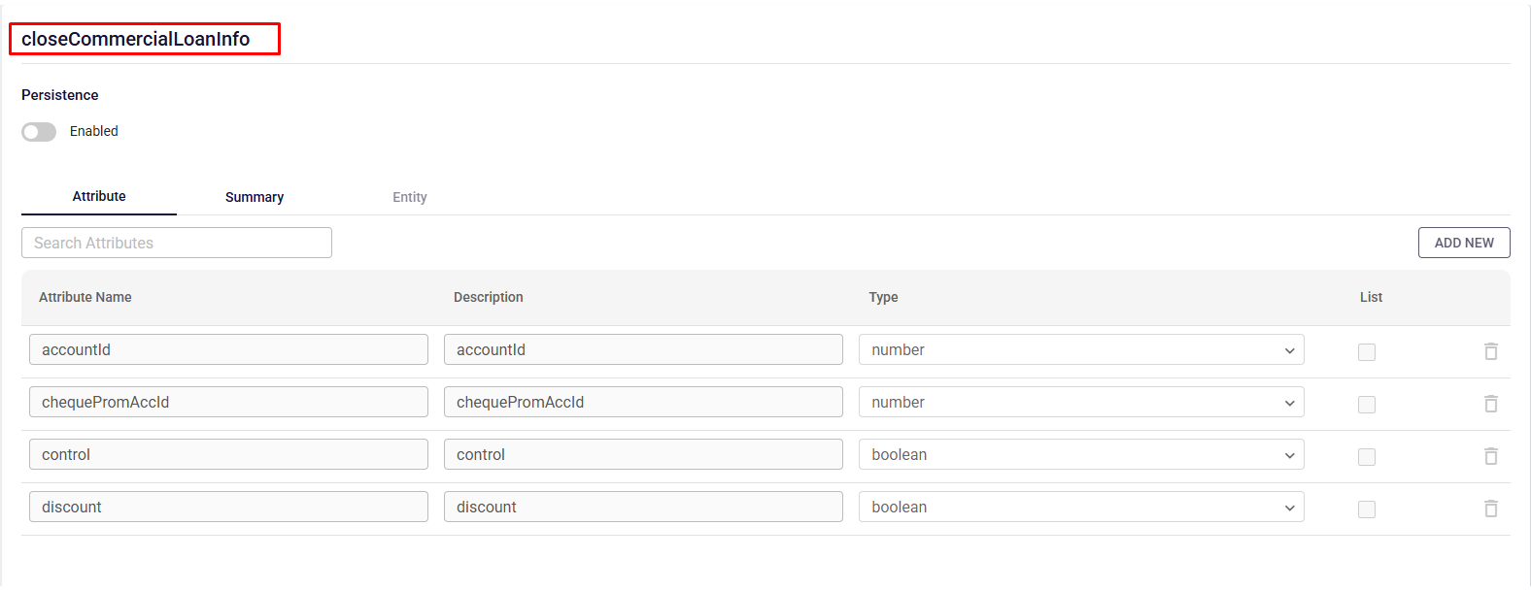The width and height of the screenshot is (1531, 591).
Task: Remove the discount attribute via trash icon
Action: pos(1490,509)
